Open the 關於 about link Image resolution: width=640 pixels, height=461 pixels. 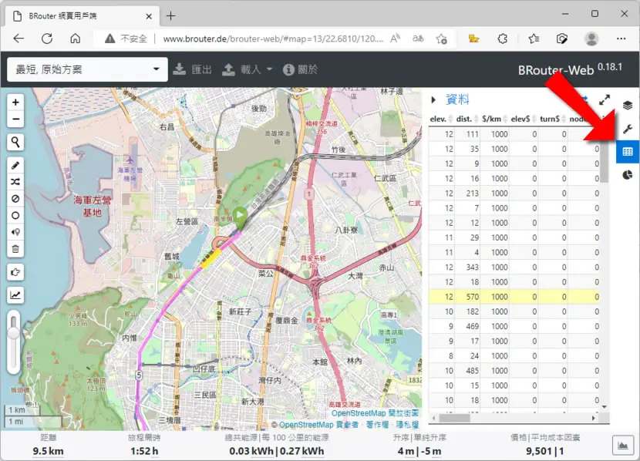coord(300,69)
